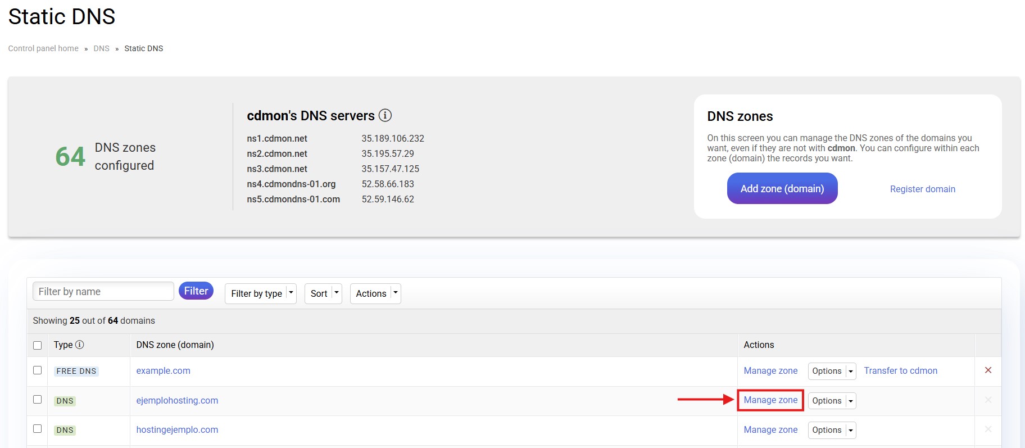Tick the hostingejemplo.com row checkbox
Screen dimensions: 1025x448
point(38,429)
